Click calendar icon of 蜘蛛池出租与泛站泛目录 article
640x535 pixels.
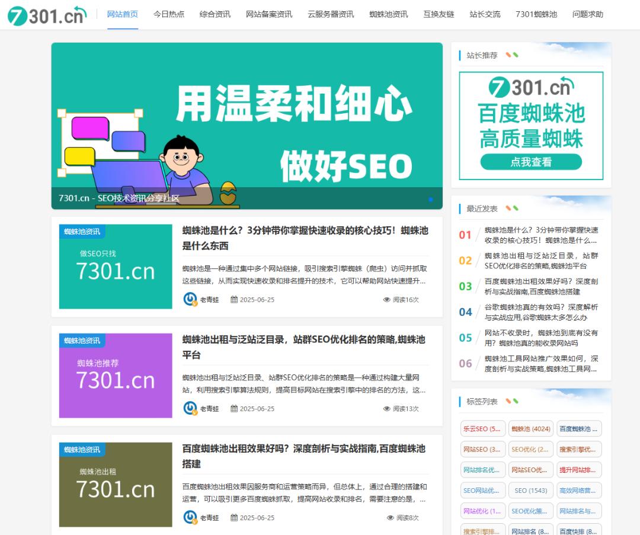(x=234, y=408)
